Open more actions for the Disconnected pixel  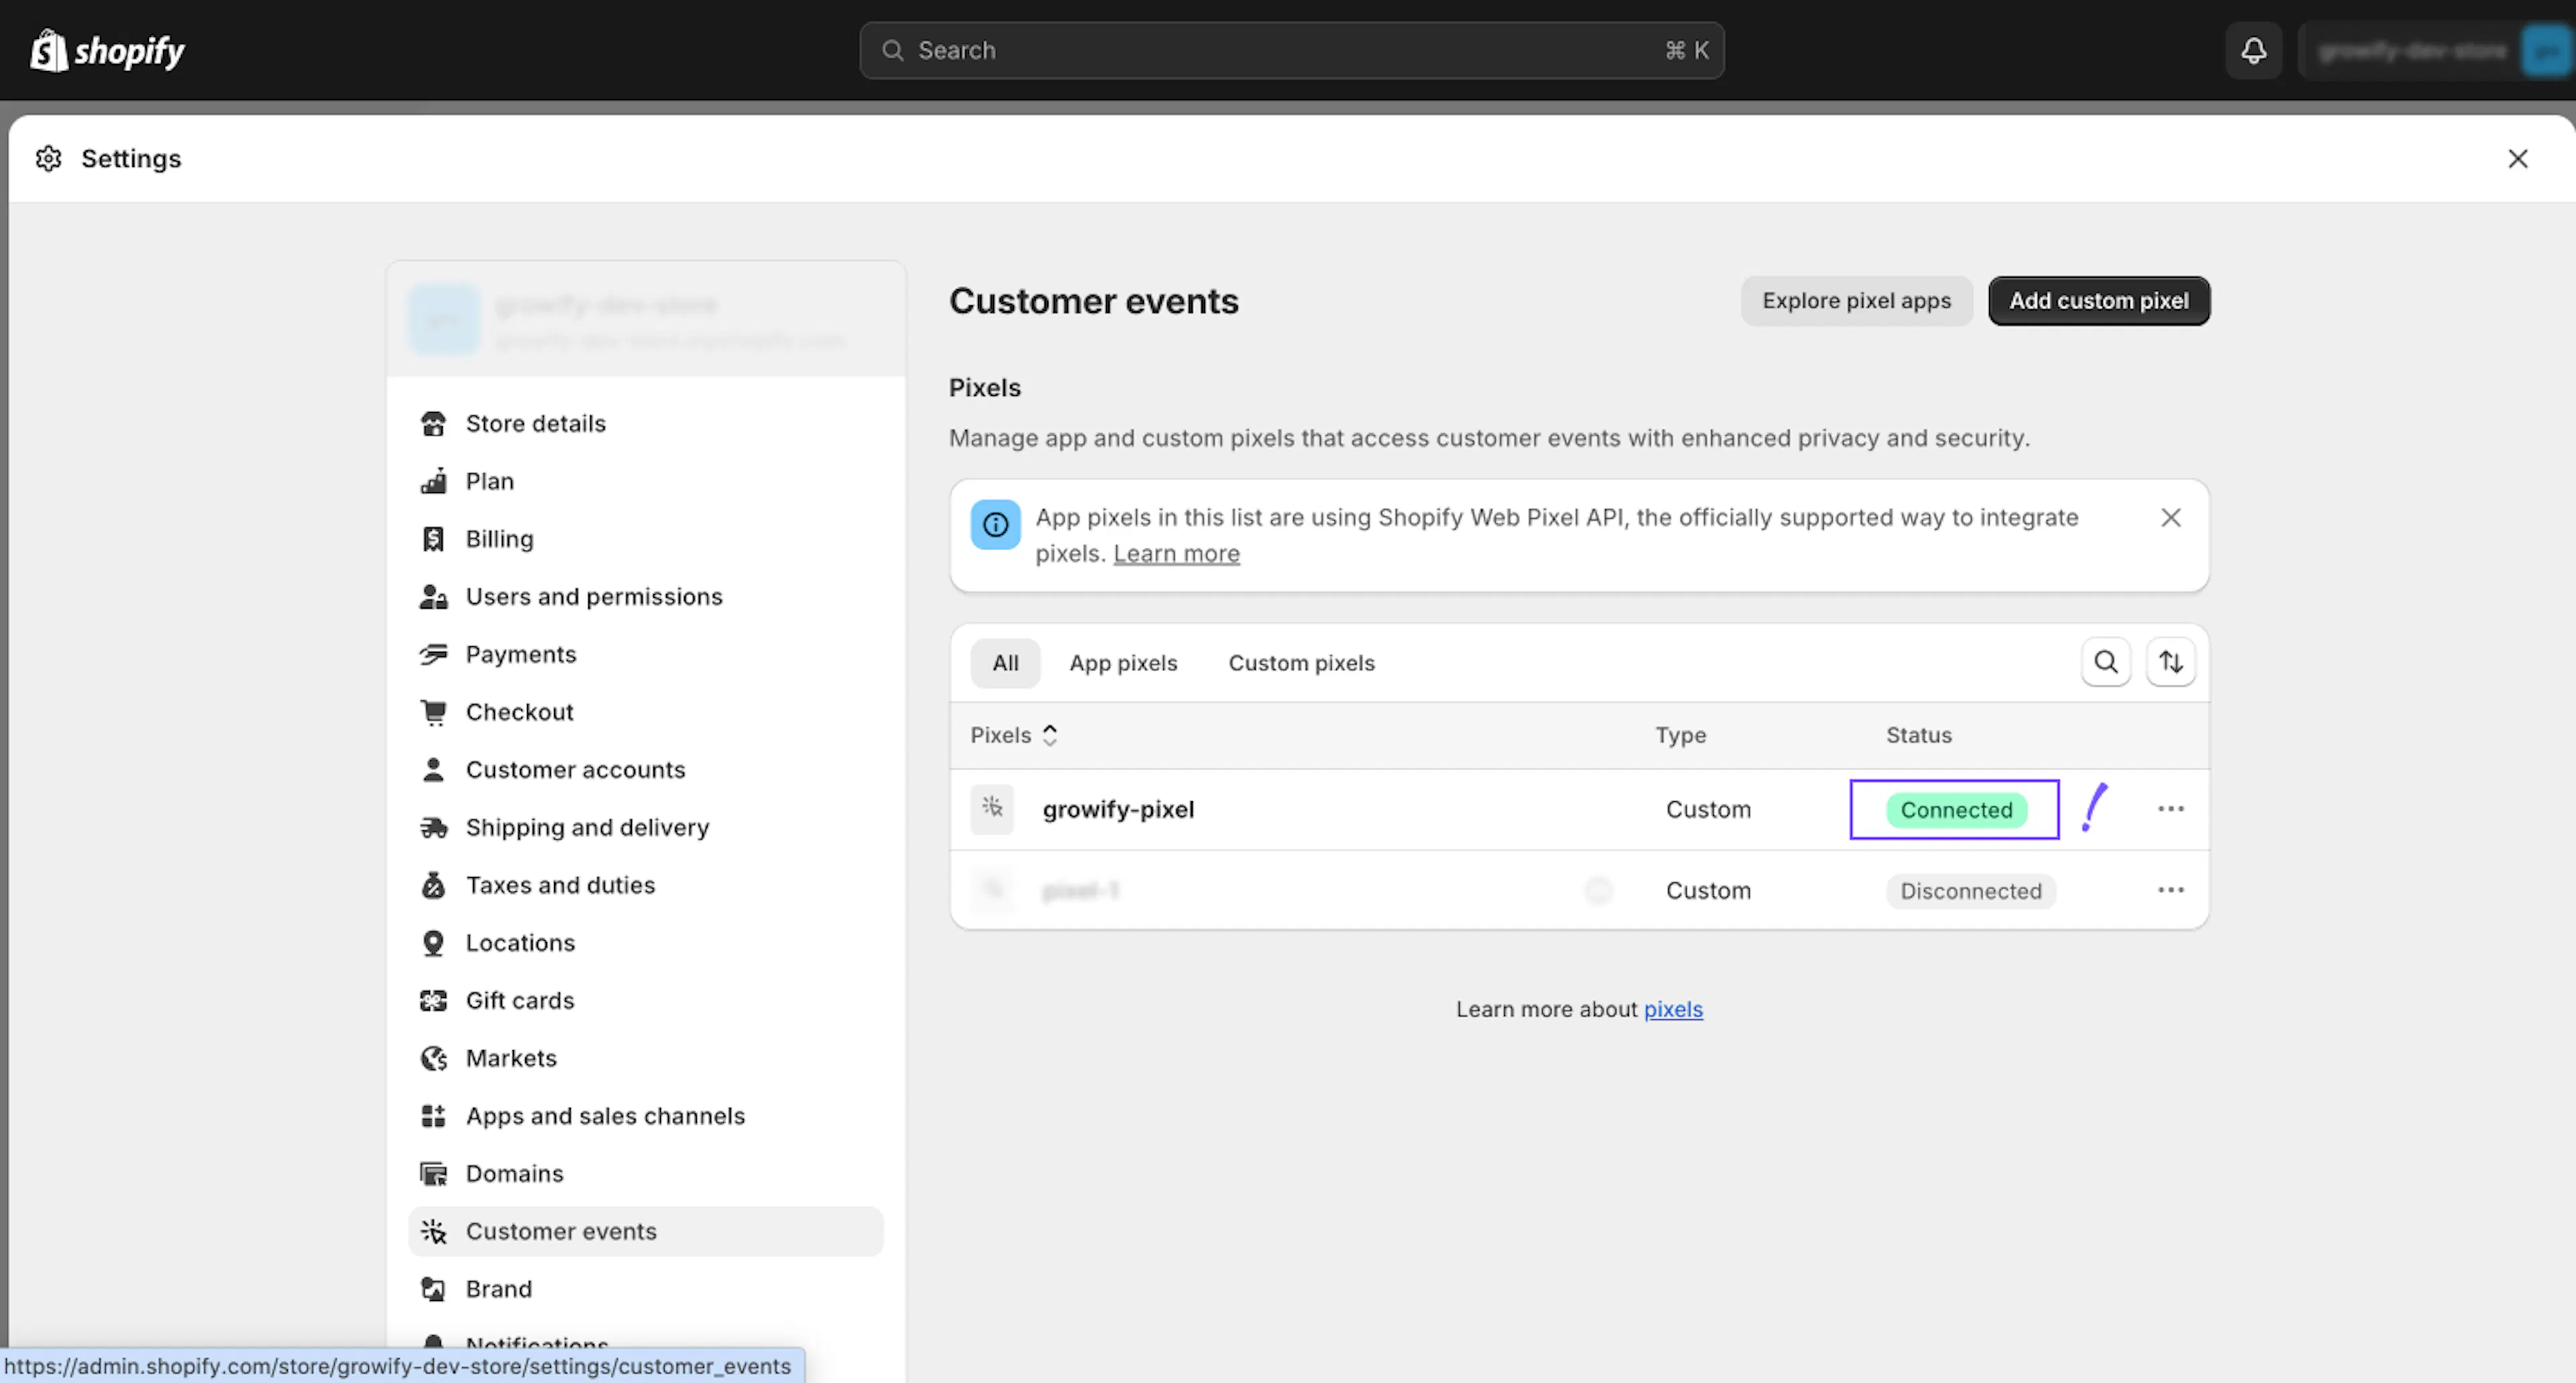2170,890
